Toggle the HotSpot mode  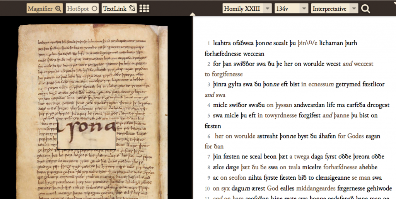[82, 8]
